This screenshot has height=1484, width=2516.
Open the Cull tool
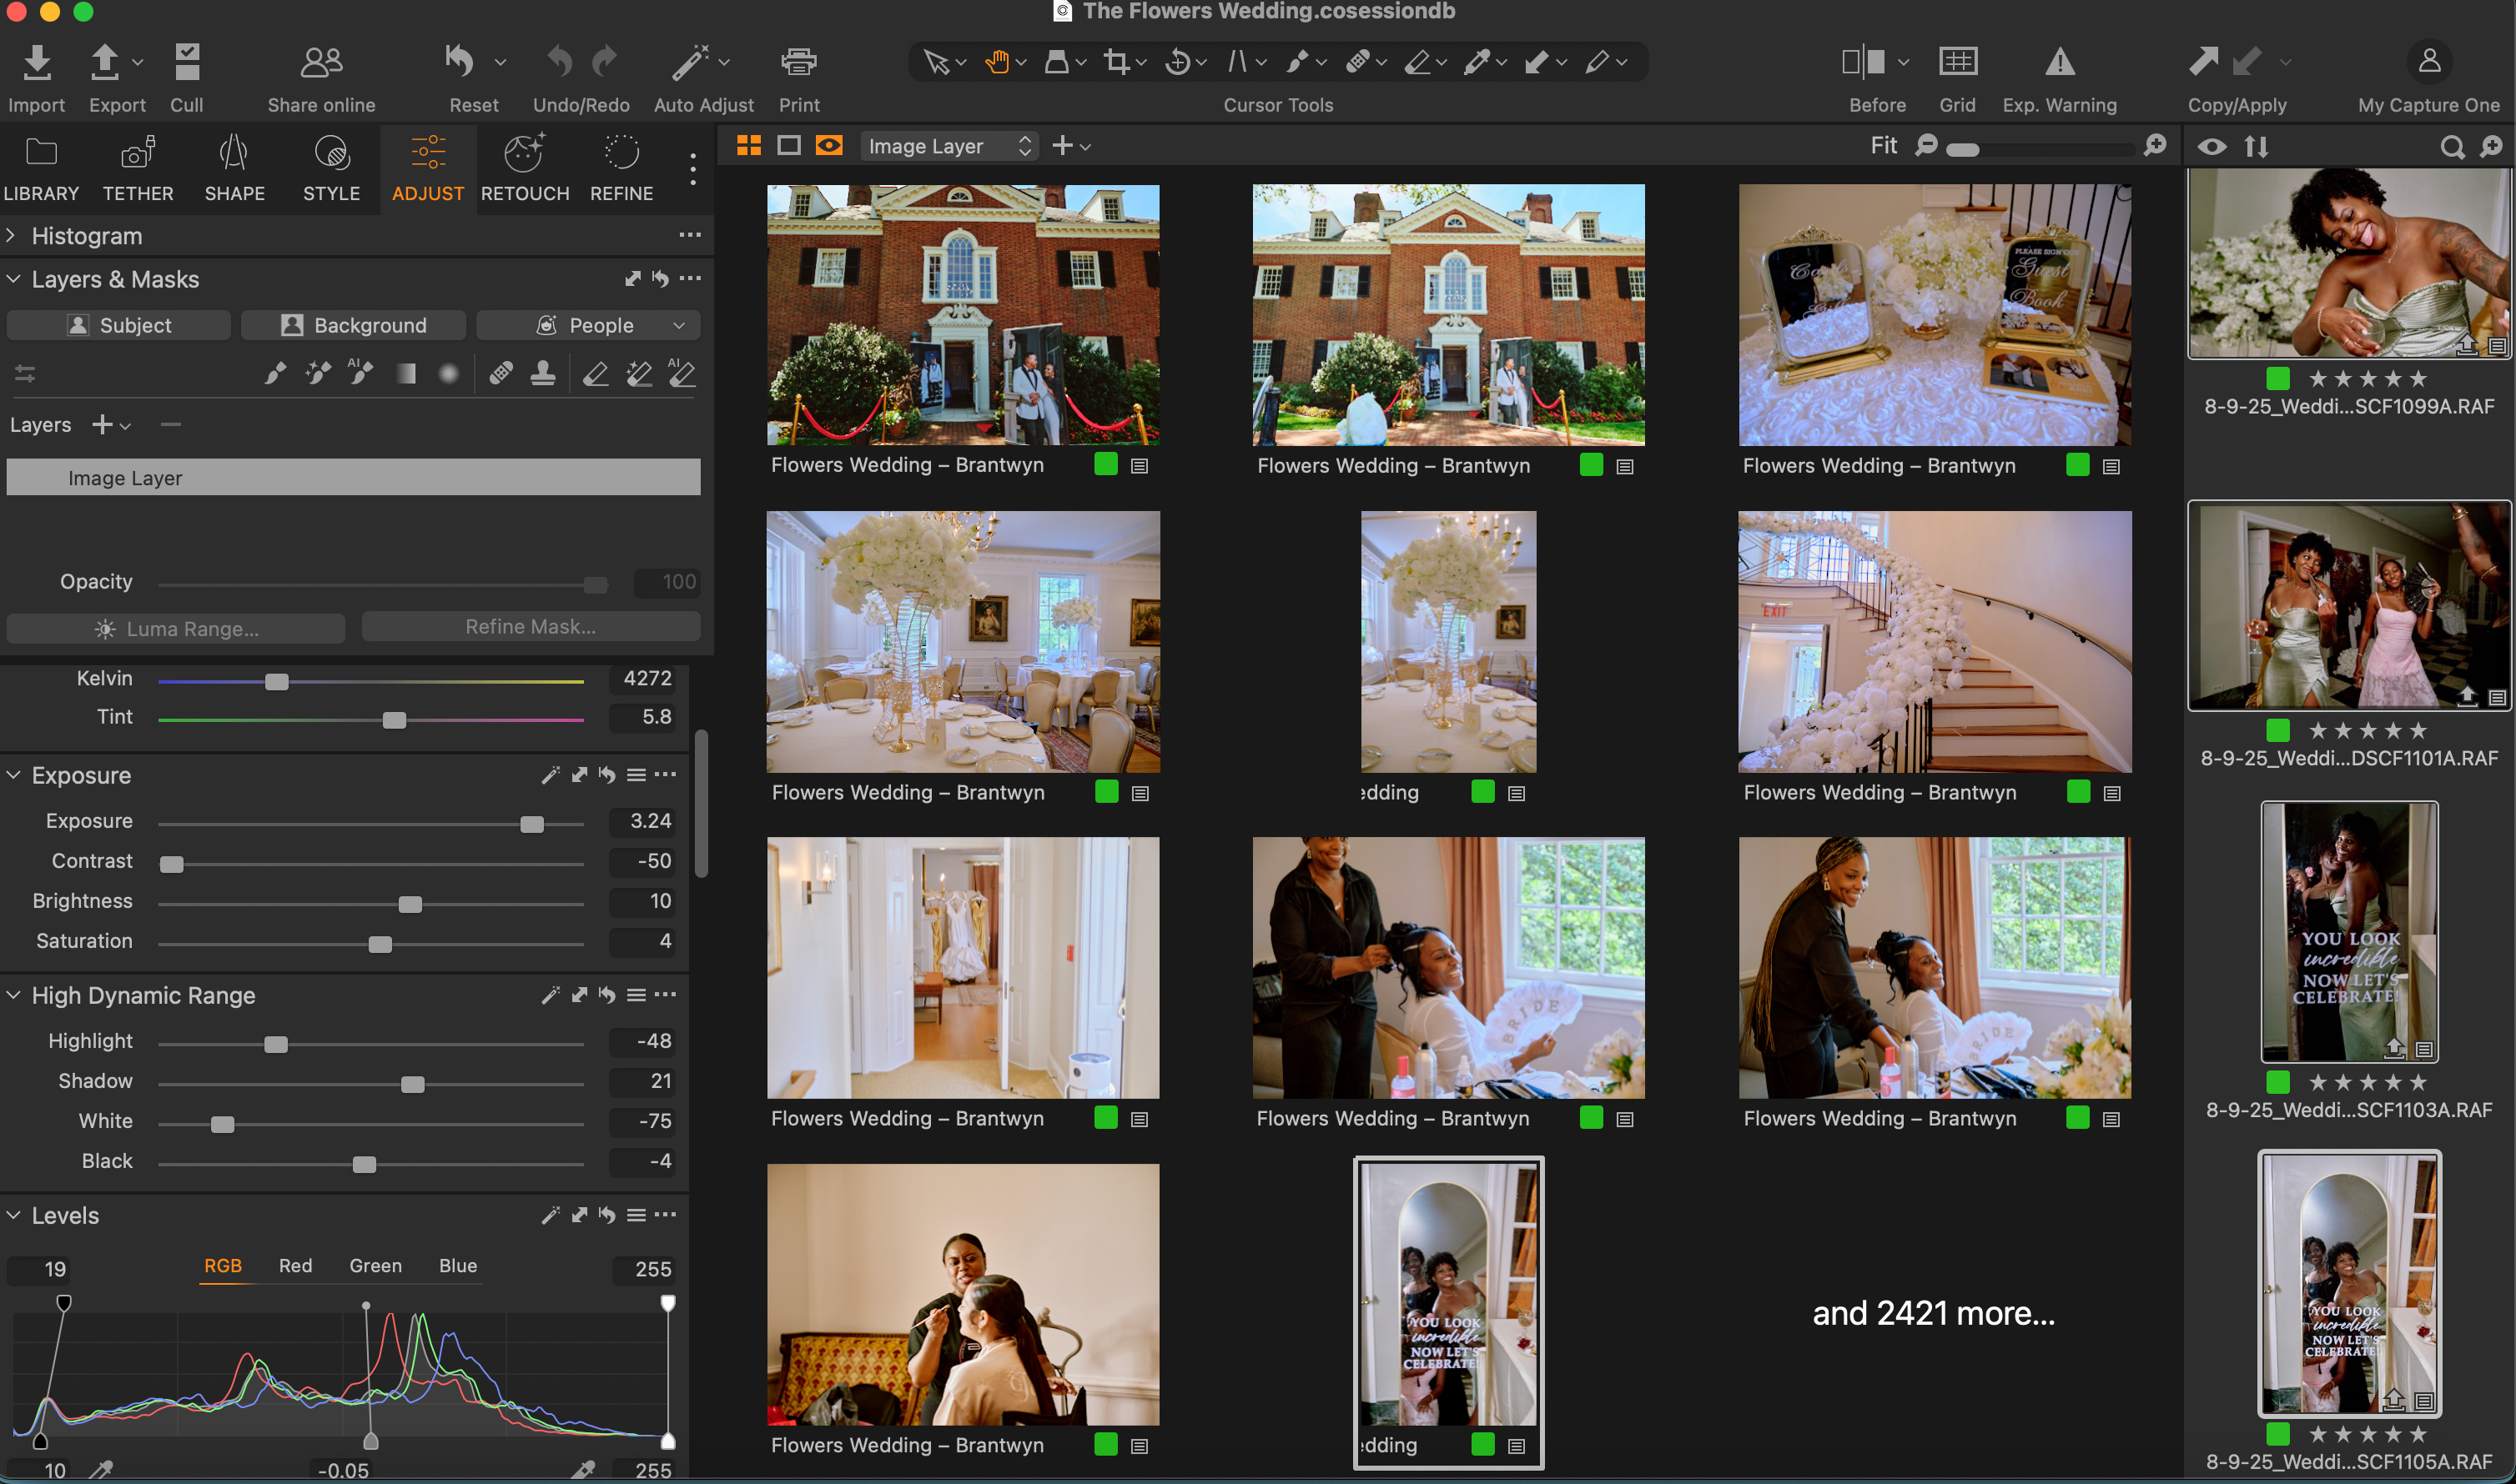186,62
